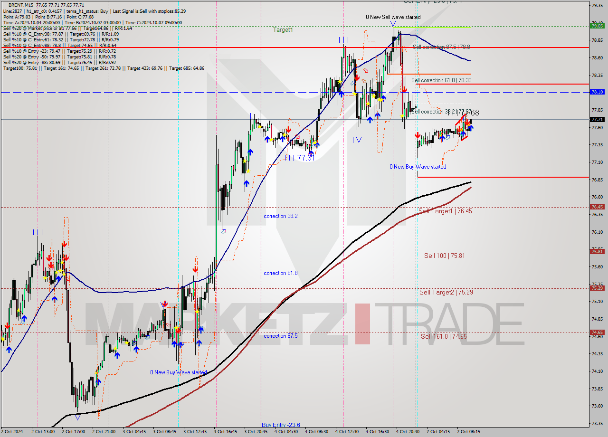
Task: Click the 'Sell %20 @ Entry -88: 80.69' line
Action: 60,62
